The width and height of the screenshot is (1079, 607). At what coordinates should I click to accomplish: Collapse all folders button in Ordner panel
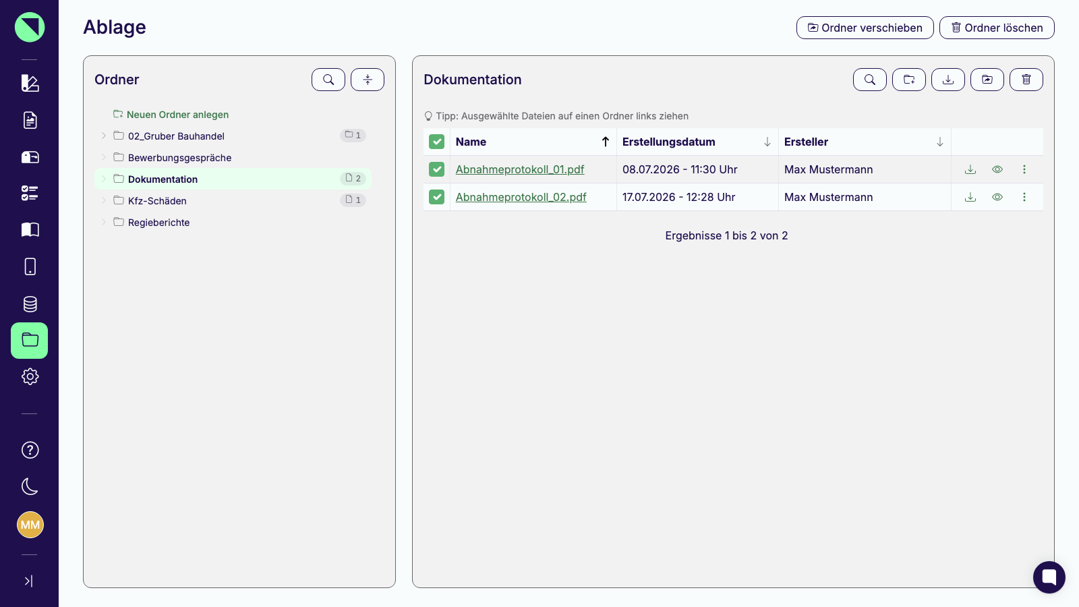click(x=368, y=80)
